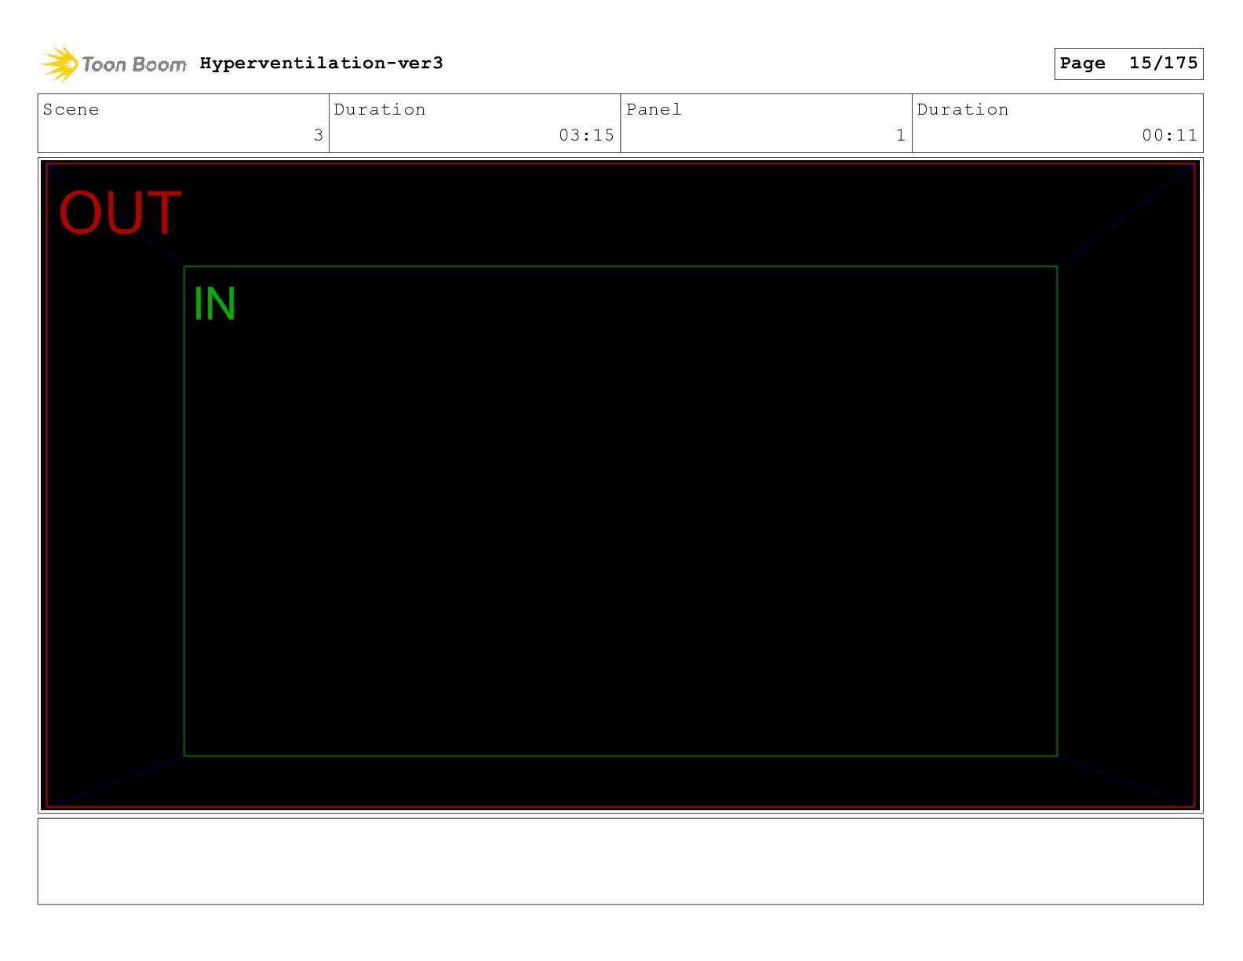Screen dimensions: 1243x961
Task: Select the panel number 1 value
Action: click(901, 135)
